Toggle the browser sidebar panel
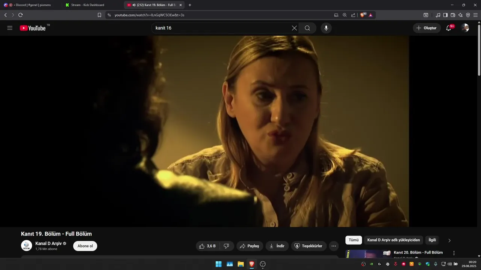 click(x=445, y=15)
